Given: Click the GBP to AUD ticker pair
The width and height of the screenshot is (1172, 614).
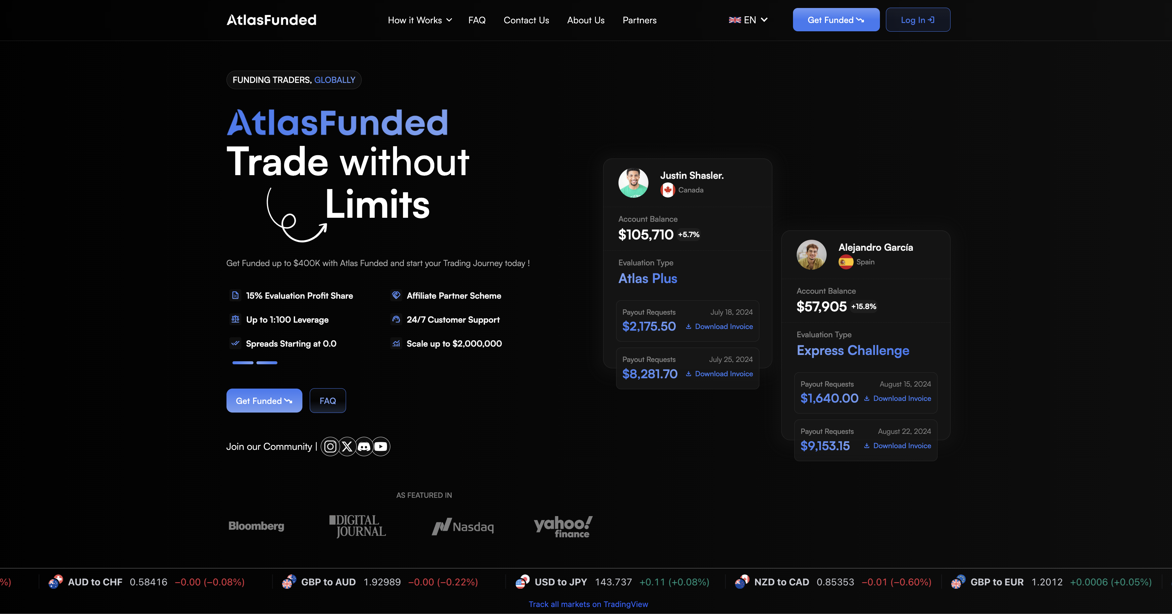Looking at the screenshot, I should pos(328,582).
